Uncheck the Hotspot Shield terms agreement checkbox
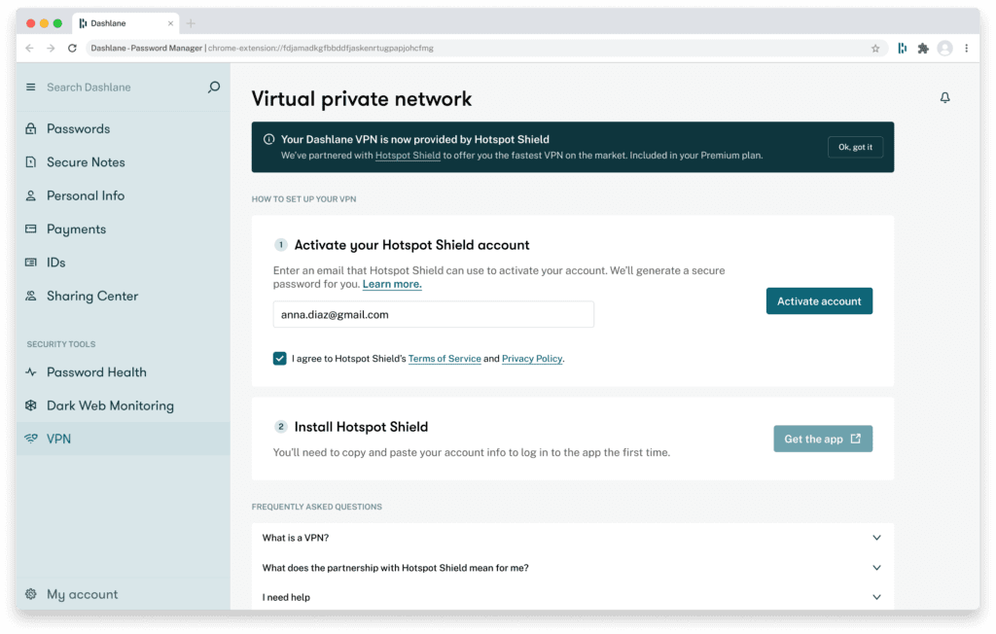Image resolution: width=996 pixels, height=634 pixels. click(x=280, y=358)
